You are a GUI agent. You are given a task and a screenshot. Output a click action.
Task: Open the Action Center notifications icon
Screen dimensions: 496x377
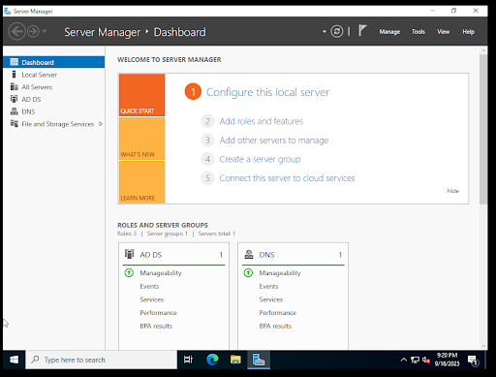pos(473,361)
